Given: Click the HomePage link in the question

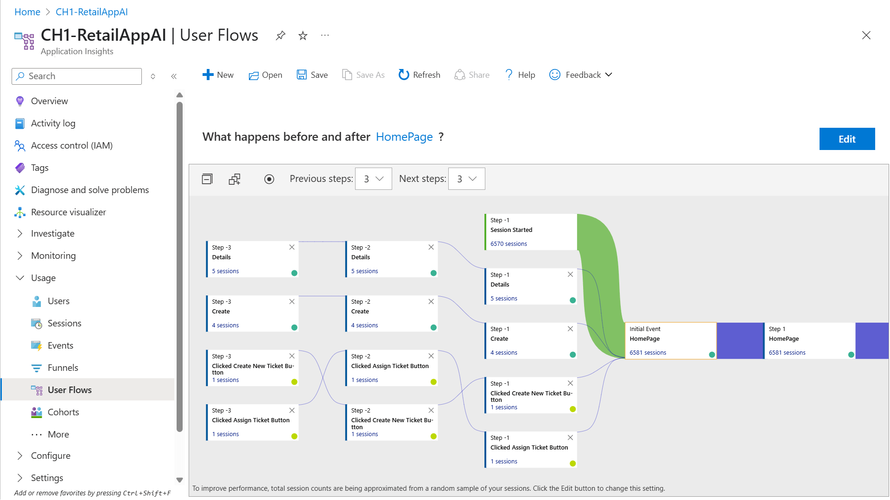Looking at the screenshot, I should [404, 137].
